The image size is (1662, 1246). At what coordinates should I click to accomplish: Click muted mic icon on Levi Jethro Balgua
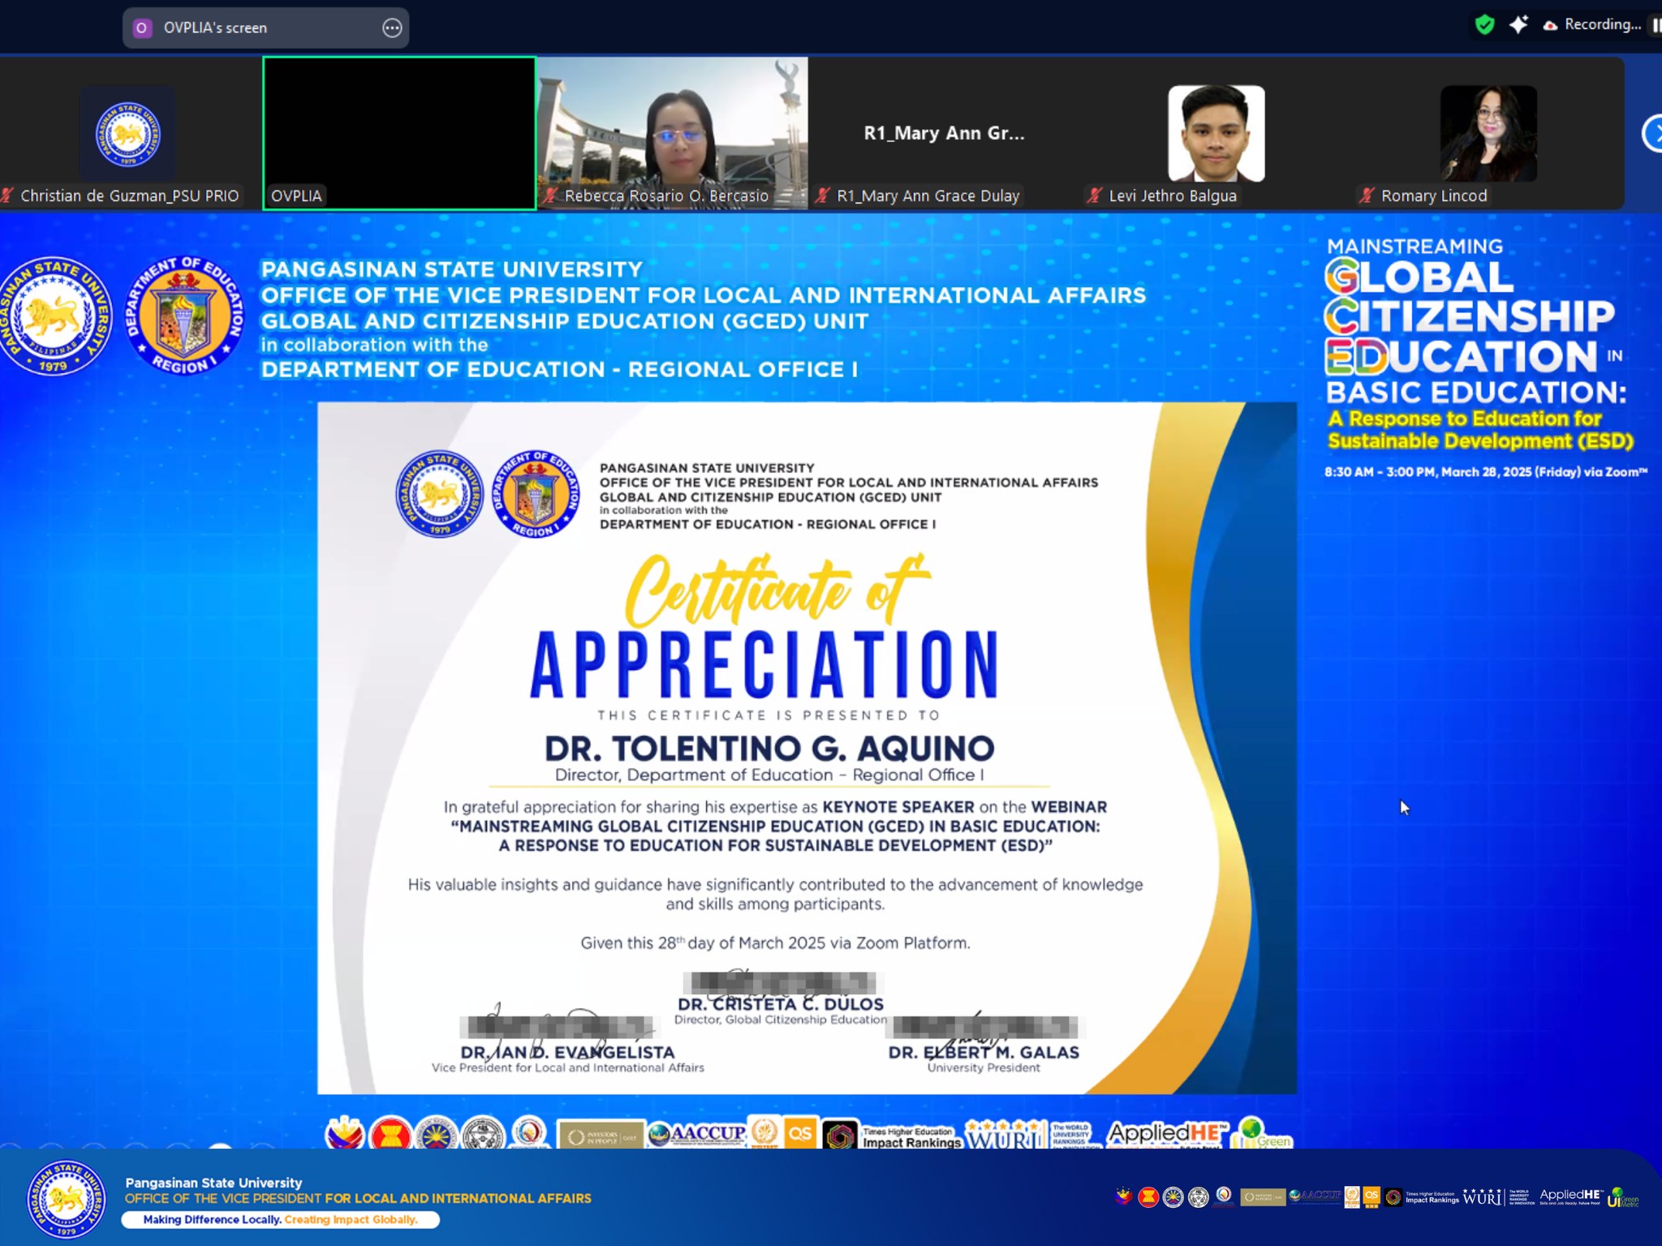point(1095,195)
